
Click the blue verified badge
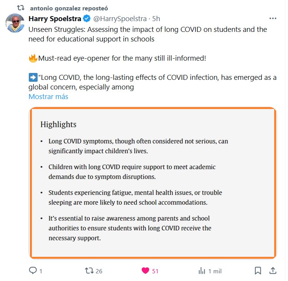click(x=88, y=18)
